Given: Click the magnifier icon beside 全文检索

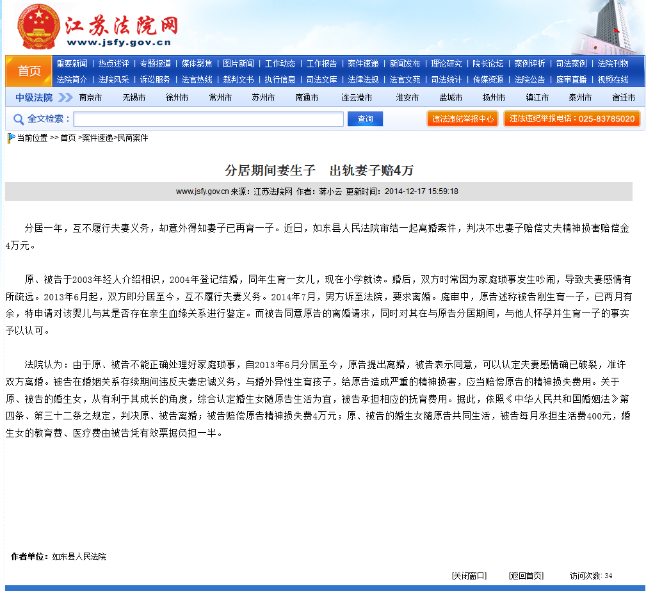Looking at the screenshot, I should click(19, 119).
